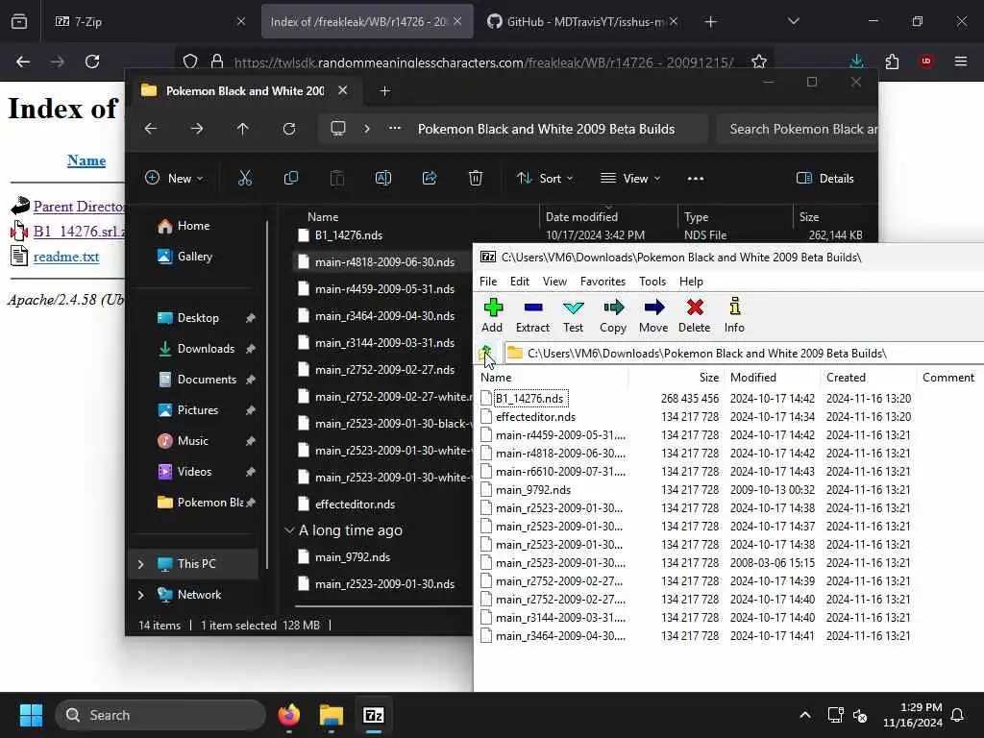Click the Add button in 7-Zip toolbar

coord(493,315)
